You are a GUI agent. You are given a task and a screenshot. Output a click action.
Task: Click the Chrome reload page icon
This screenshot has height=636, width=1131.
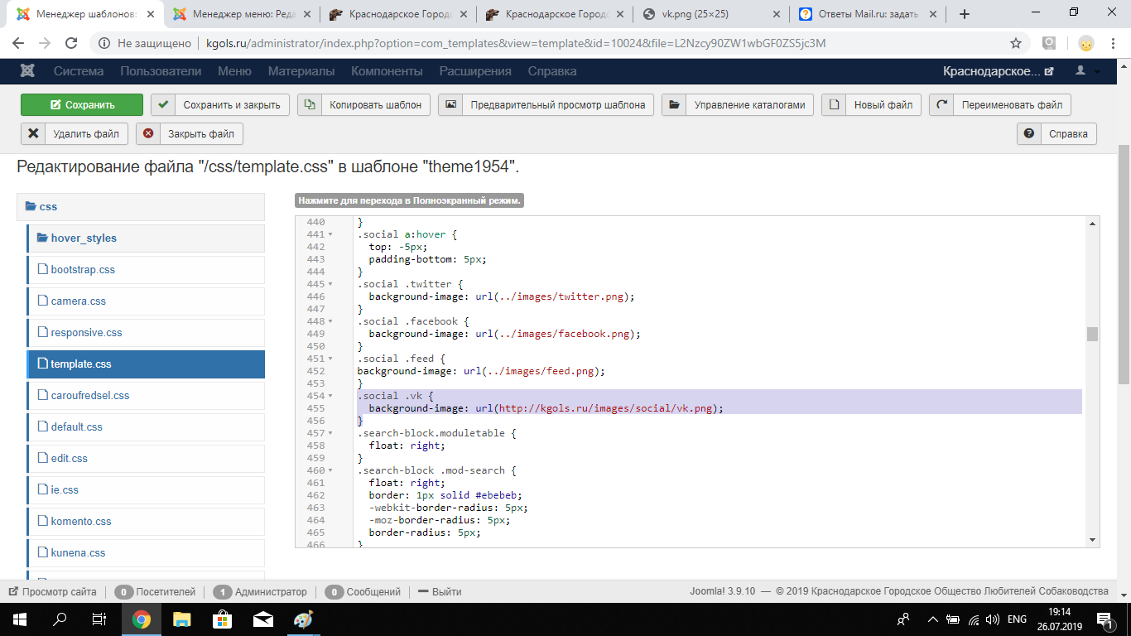click(x=71, y=43)
